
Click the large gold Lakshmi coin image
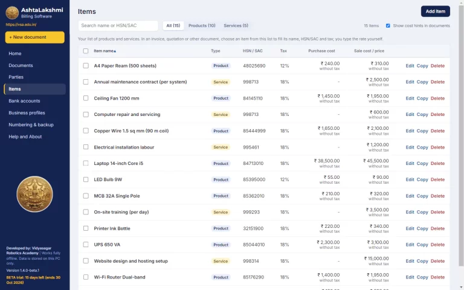(34, 194)
